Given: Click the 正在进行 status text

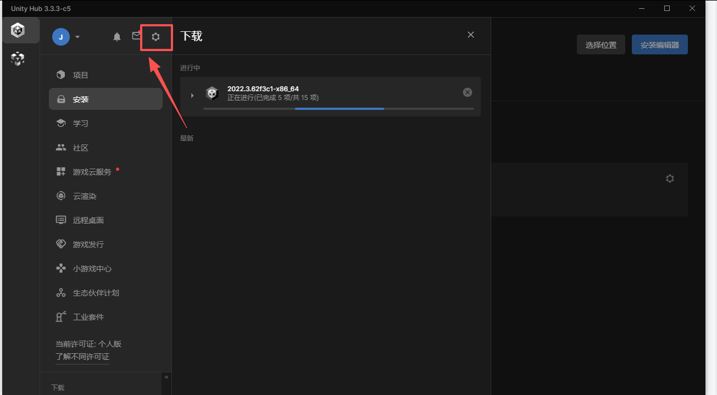Looking at the screenshot, I should tap(273, 98).
